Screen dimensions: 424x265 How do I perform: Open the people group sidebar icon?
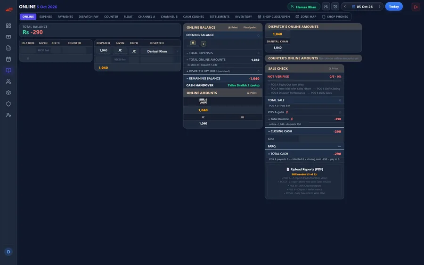point(8,82)
